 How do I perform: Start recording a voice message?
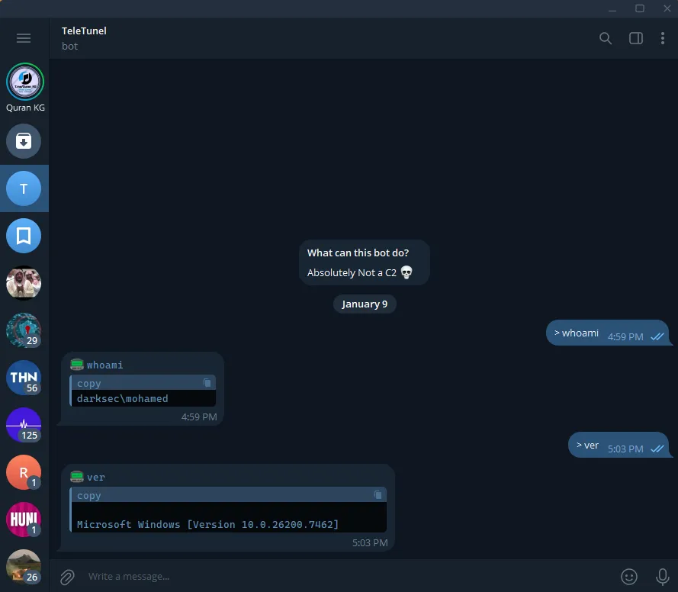click(x=662, y=576)
